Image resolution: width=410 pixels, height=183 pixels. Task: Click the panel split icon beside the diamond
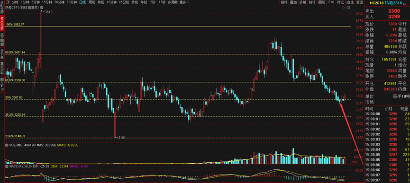(348, 9)
